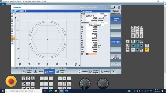
Task: Select the Фрез. milling softkey
Action: [50, 72]
